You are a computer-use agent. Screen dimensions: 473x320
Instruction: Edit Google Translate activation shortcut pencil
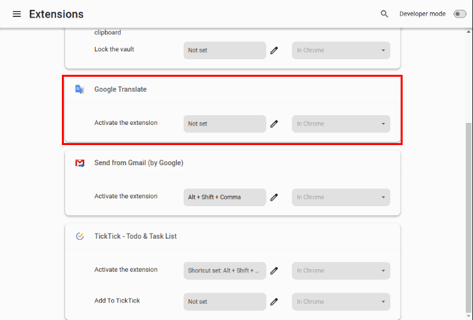pyautogui.click(x=274, y=124)
